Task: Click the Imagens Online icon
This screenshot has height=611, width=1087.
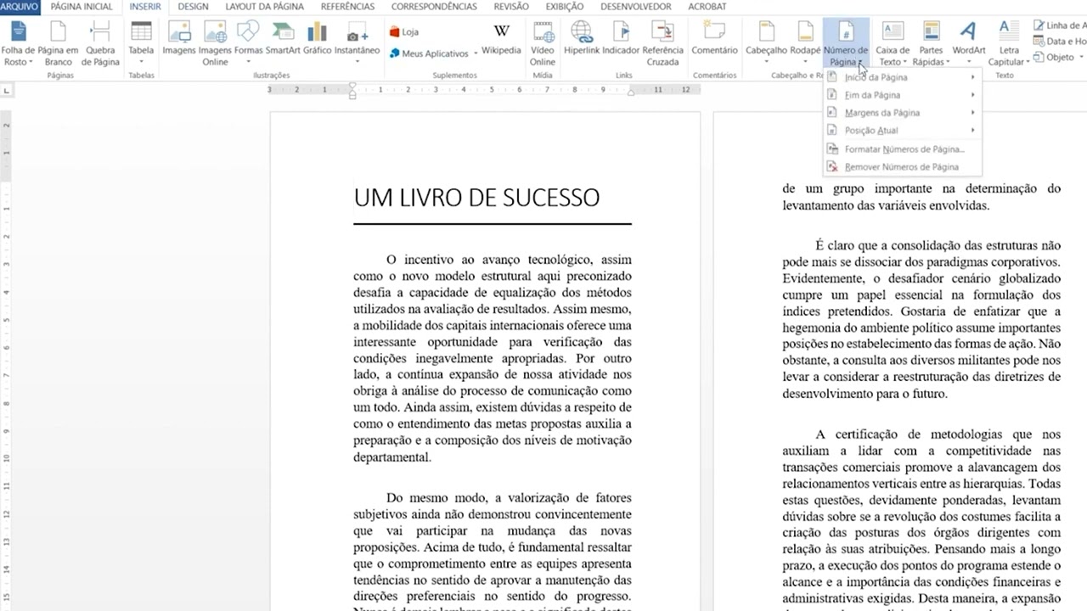Action: tap(215, 43)
